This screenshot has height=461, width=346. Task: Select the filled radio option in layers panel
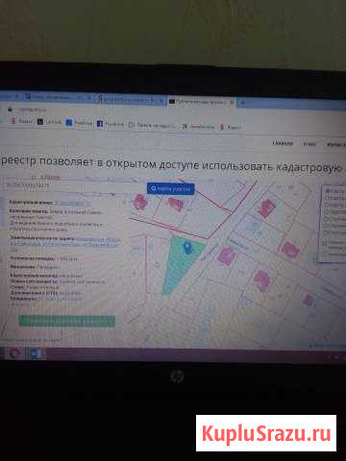[328, 191]
